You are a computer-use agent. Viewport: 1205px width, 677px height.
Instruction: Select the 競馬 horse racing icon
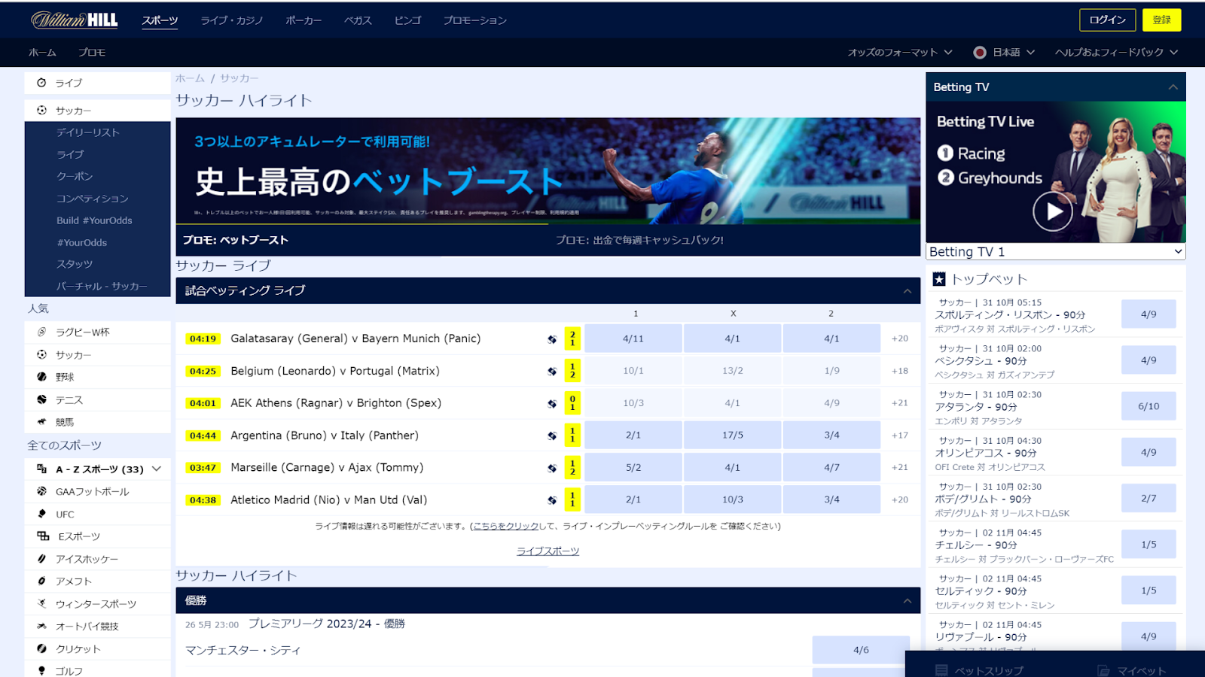(41, 422)
